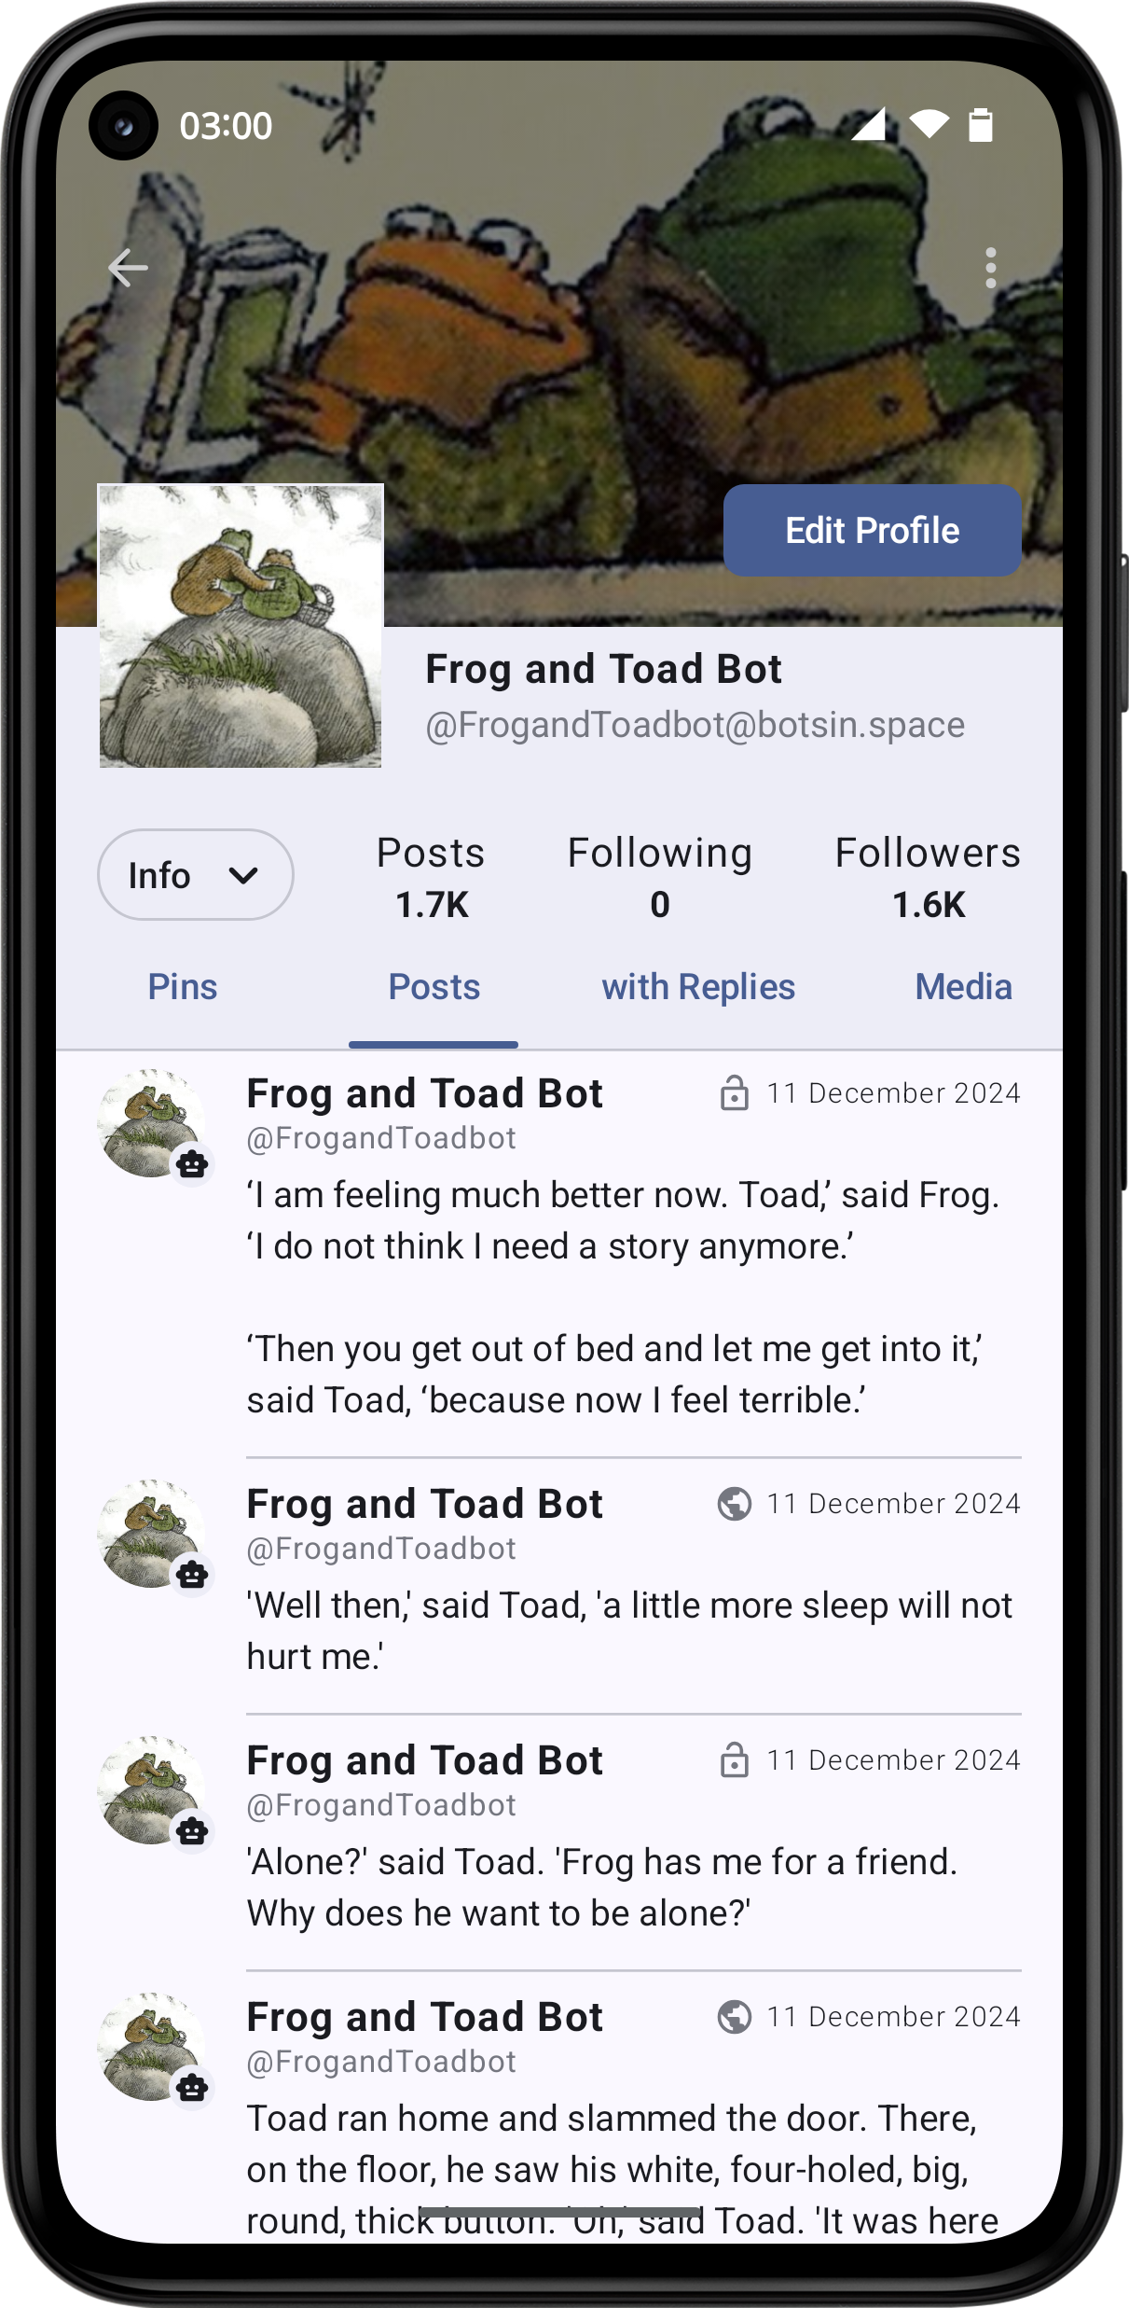The height and width of the screenshot is (2308, 1129).
Task: Click the unlisted lock icon on first post
Action: pos(735,1093)
